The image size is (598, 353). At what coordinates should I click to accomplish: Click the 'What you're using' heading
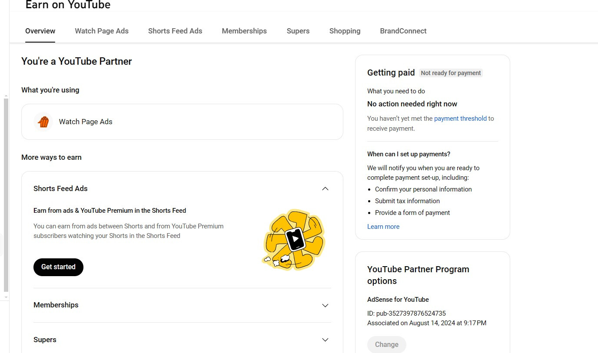(x=50, y=90)
